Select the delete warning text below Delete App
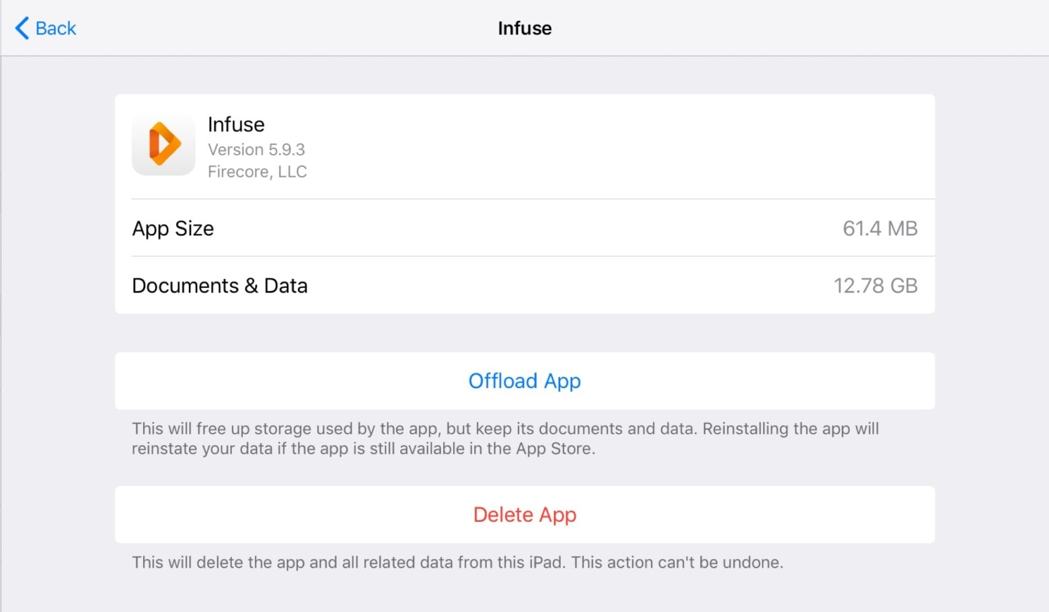Screen dimensions: 1049x612 coord(458,562)
